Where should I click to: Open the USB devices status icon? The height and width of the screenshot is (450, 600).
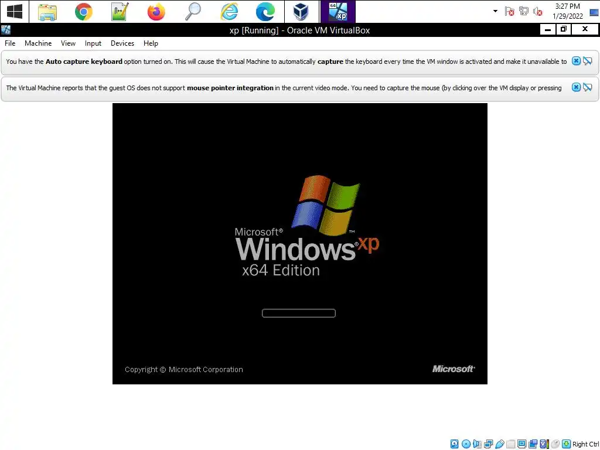click(500, 444)
